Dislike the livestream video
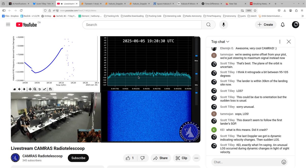 [143, 158]
